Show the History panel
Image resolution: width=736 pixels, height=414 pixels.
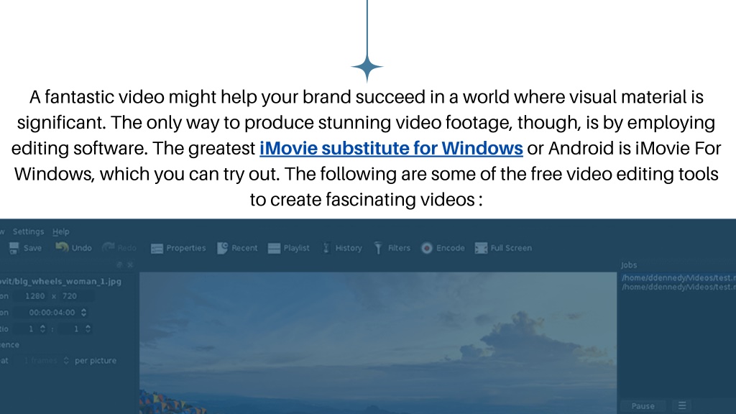tap(341, 248)
